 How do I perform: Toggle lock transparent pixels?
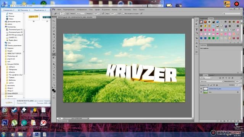209,85
